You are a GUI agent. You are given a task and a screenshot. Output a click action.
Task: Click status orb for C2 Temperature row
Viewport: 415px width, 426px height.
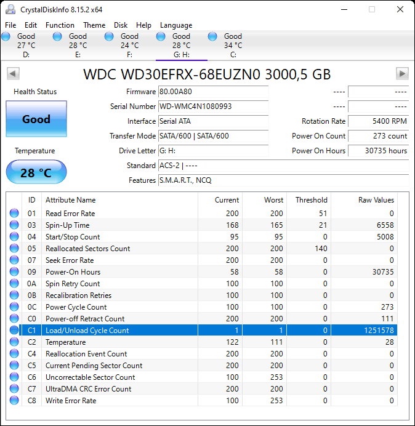[14, 342]
